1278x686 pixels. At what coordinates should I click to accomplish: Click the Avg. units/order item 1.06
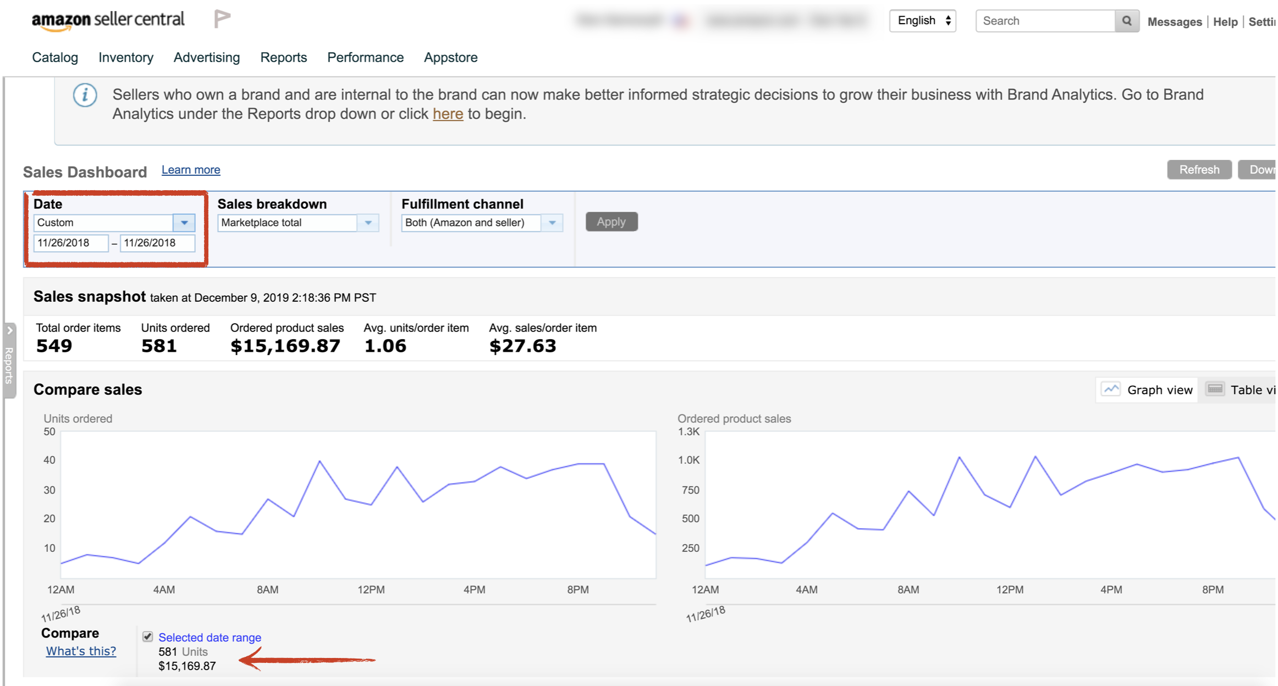pyautogui.click(x=385, y=346)
